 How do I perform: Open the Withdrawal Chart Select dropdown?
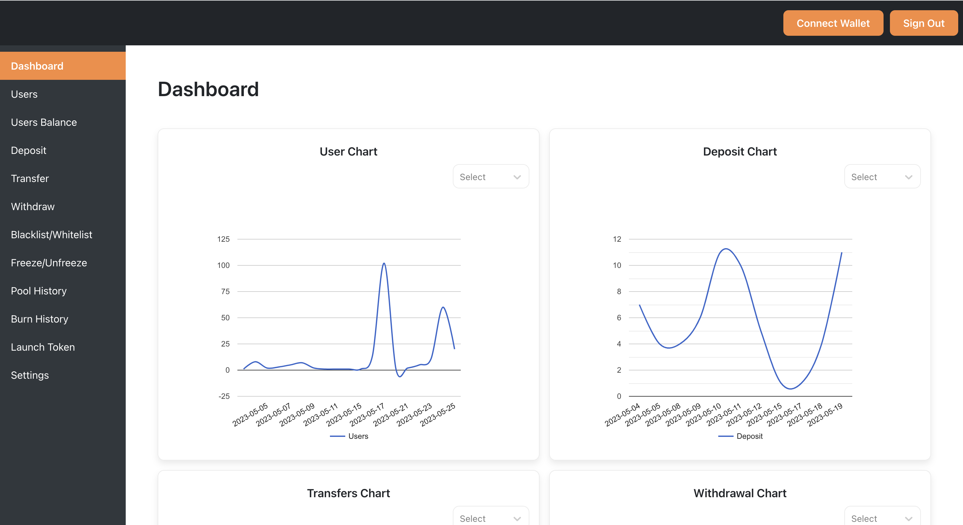882,518
